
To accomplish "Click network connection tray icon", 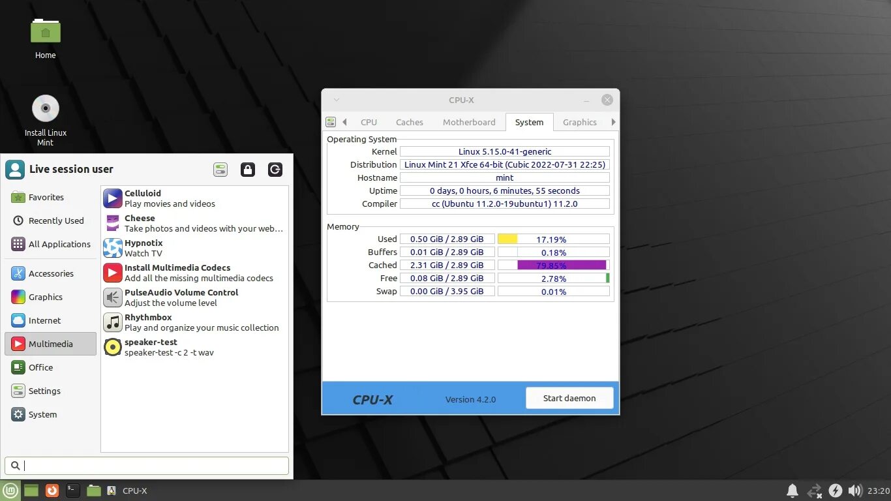I will click(815, 491).
